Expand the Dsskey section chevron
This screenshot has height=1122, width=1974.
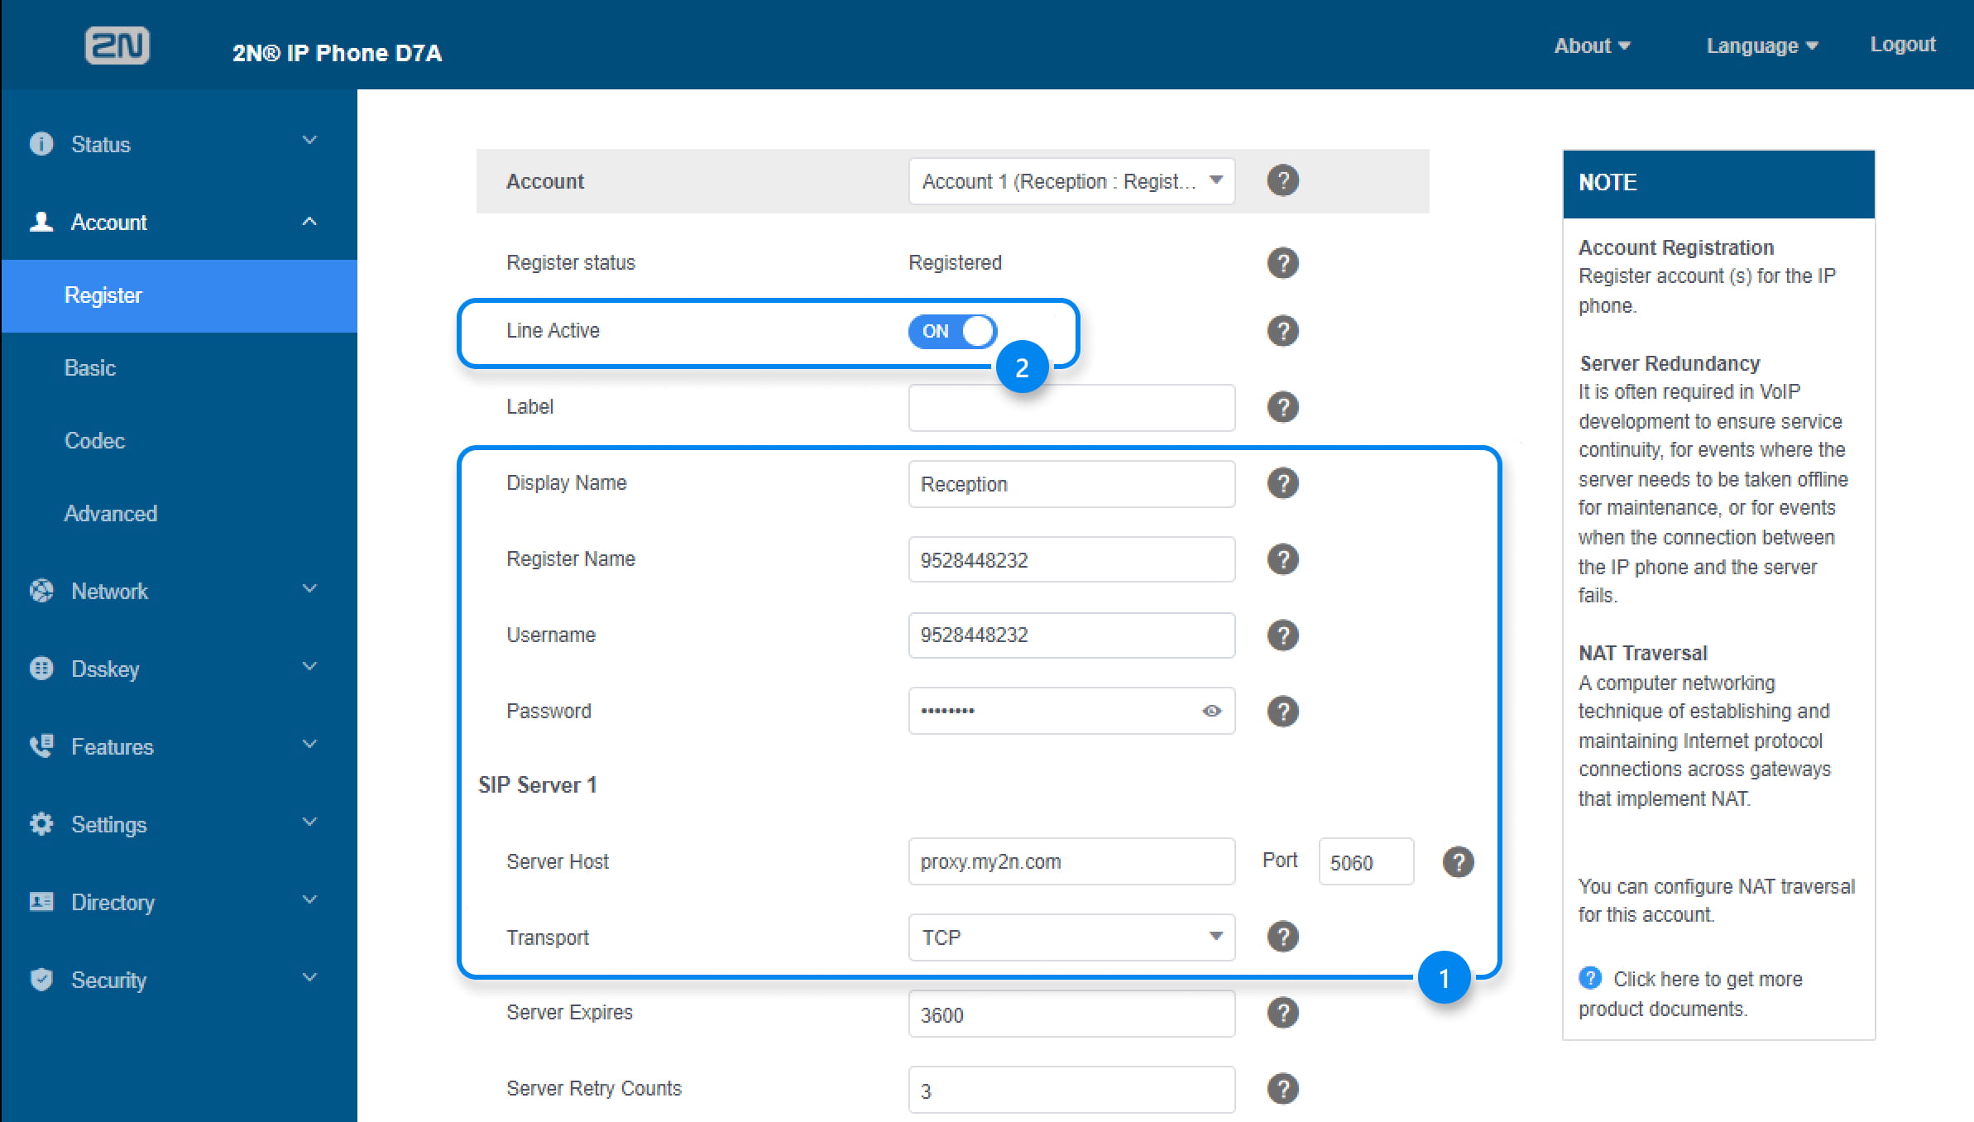pos(309,667)
